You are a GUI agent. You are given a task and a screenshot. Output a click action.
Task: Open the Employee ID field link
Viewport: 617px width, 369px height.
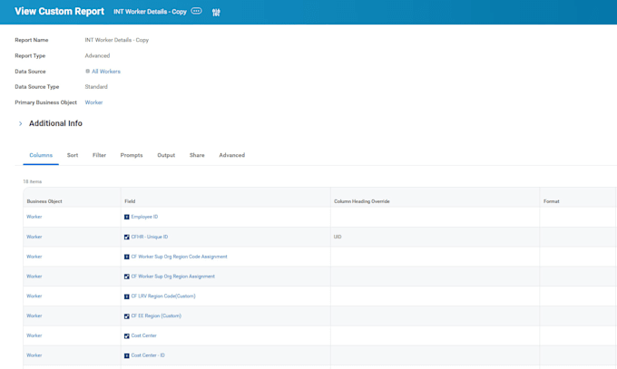(144, 217)
